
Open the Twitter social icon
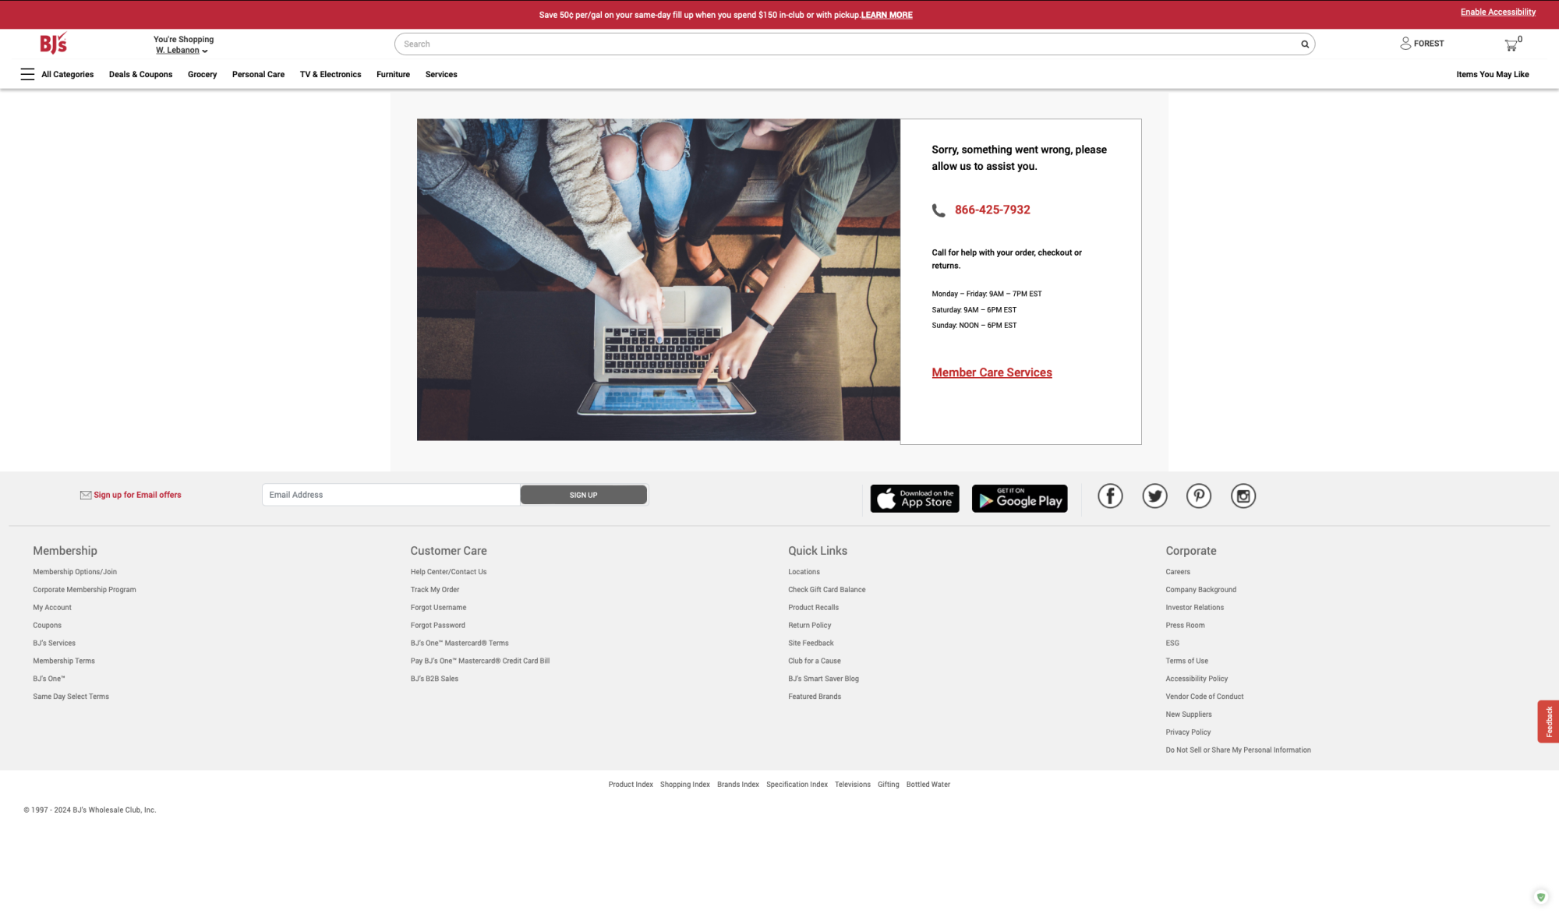[x=1154, y=496]
